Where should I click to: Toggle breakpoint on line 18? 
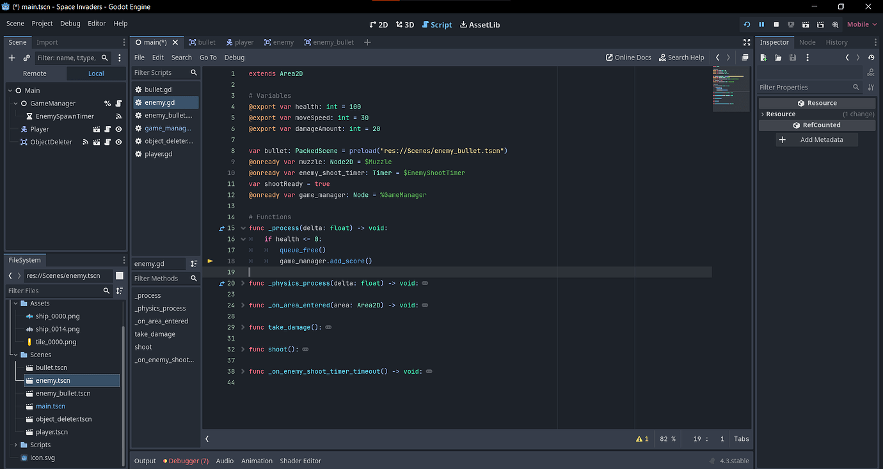(211, 261)
